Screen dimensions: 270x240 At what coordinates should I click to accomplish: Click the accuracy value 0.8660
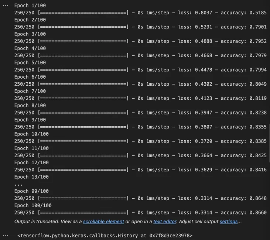(x=258, y=213)
